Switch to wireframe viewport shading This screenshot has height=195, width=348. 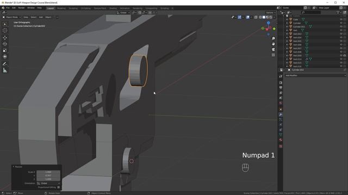coord(260,17)
